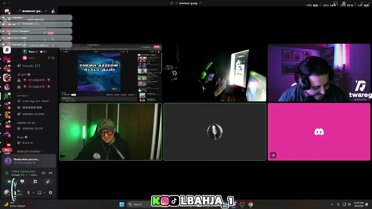Open headphone output options arrow
The image size is (372, 209).
pyautogui.click(x=44, y=192)
